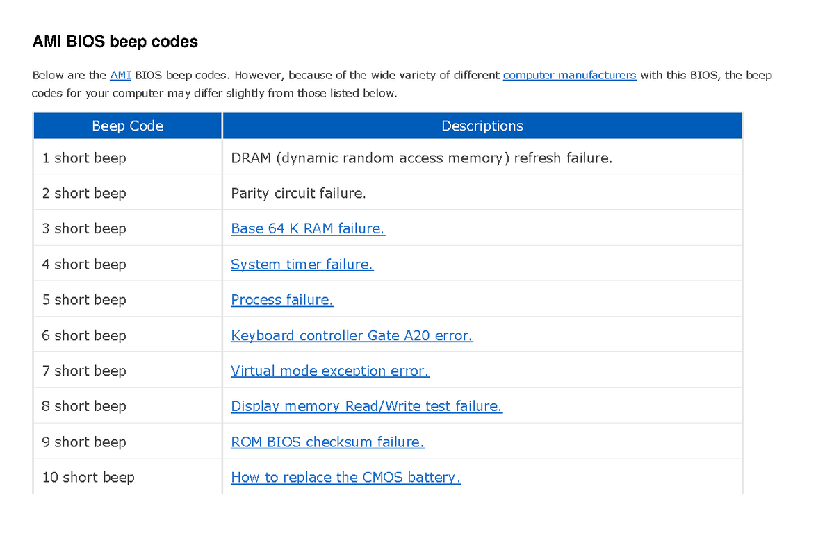Open the ROM BIOS checksum failure link

(327, 442)
